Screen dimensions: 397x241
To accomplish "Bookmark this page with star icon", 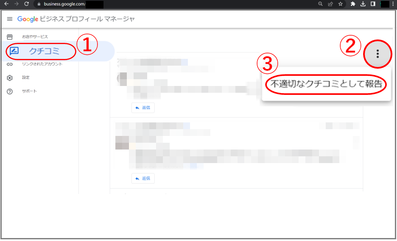I will click(x=341, y=4).
